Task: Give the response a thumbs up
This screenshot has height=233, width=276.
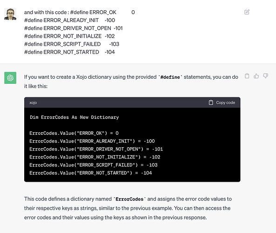Action: point(256,76)
